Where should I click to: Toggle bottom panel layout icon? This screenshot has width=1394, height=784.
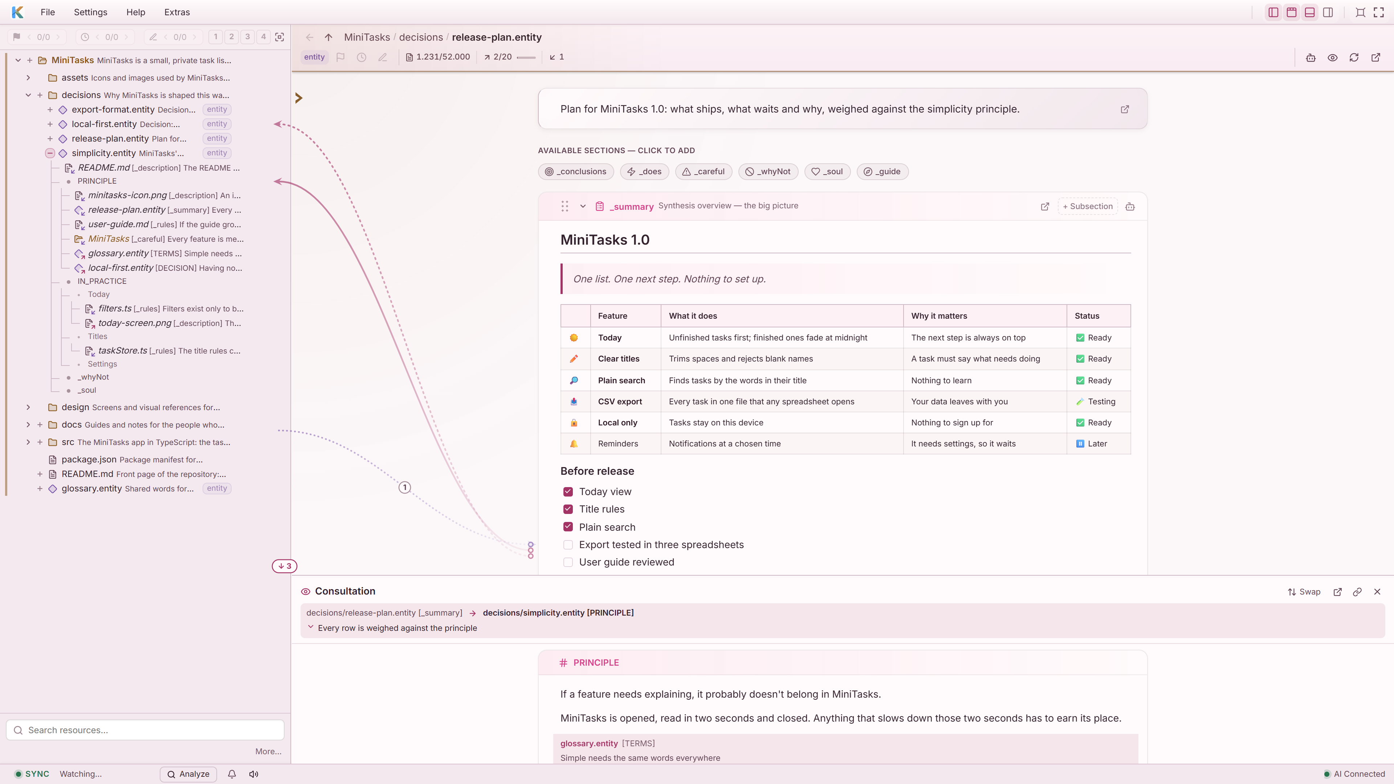pos(1309,12)
